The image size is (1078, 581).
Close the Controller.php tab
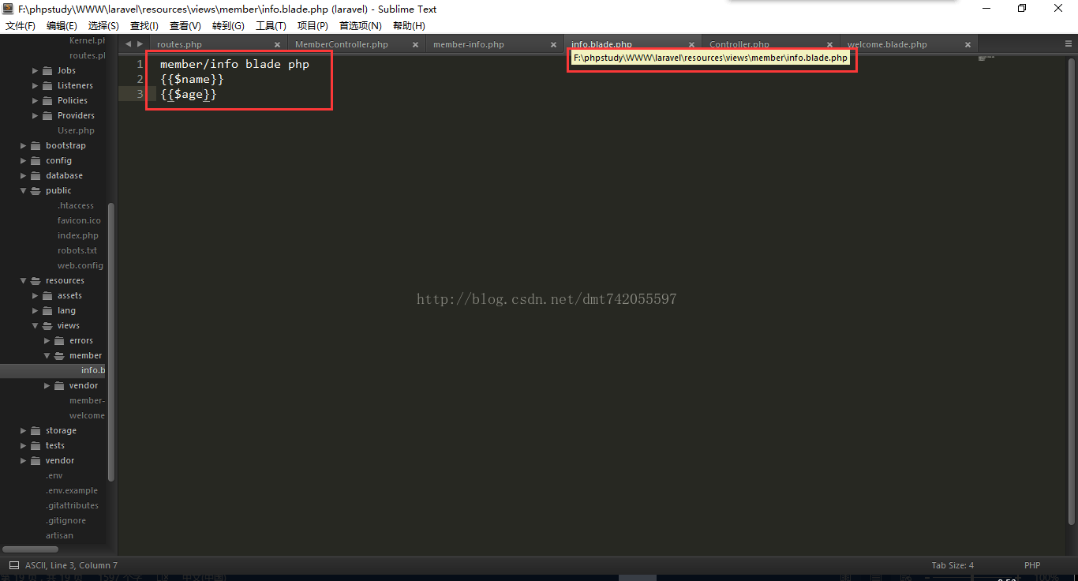pyautogui.click(x=829, y=45)
